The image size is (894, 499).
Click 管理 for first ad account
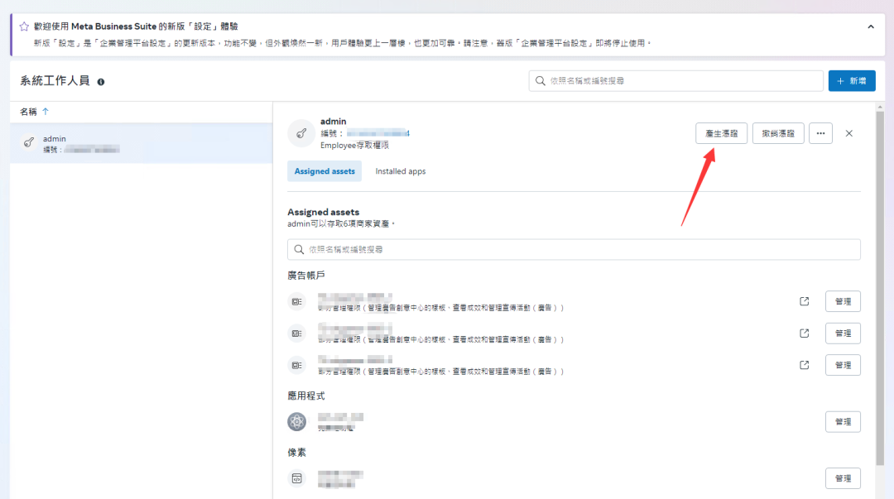coord(843,301)
